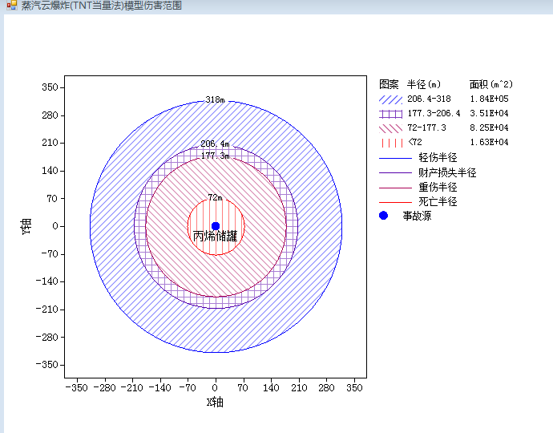Viewport: 553px width, 433px height.
Task: Click the X轴 axis title
Action: point(215,402)
